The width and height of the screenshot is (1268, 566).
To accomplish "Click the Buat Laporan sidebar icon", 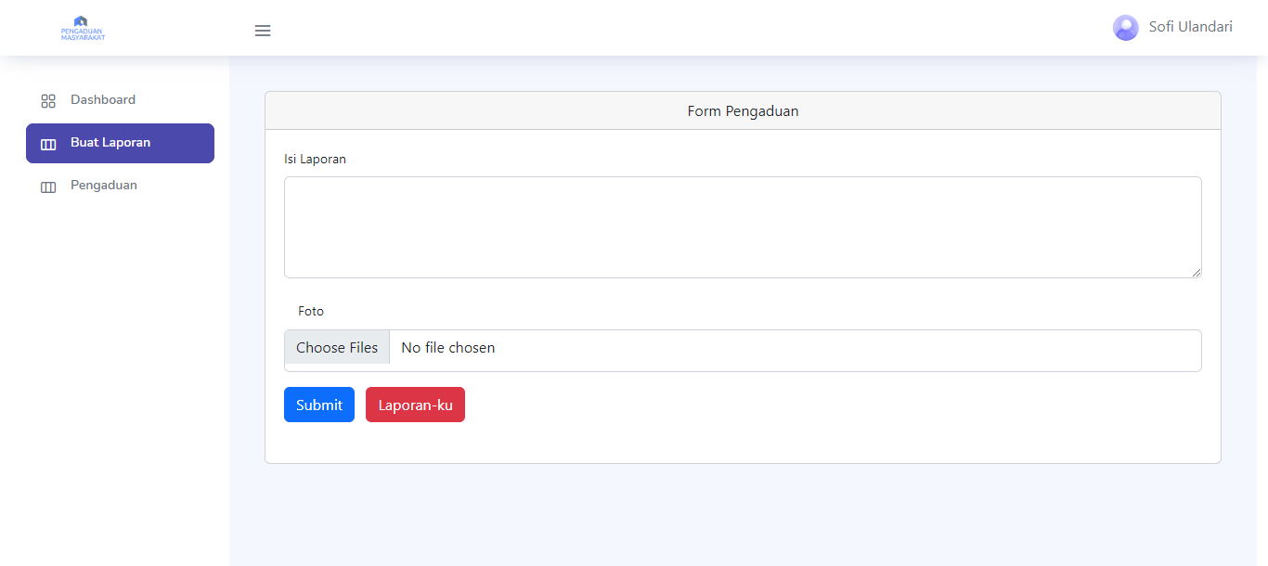I will [x=48, y=144].
